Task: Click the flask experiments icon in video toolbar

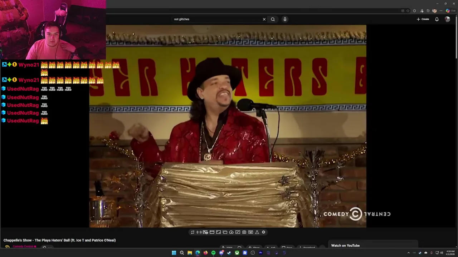Action: (x=257, y=232)
